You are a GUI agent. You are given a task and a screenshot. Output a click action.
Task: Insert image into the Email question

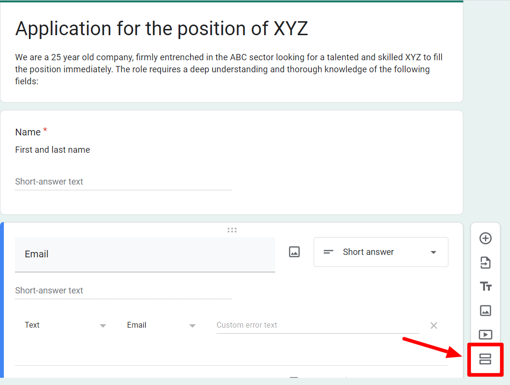294,252
